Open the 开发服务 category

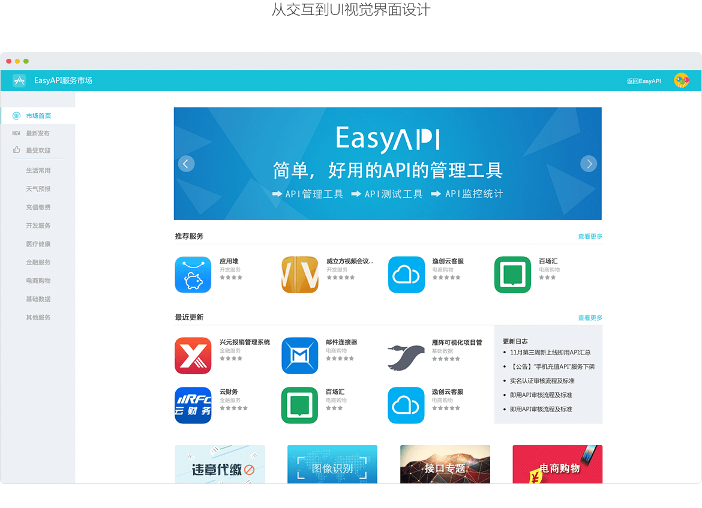[x=38, y=226]
